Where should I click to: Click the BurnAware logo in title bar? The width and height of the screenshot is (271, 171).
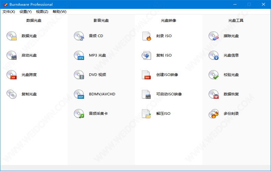[5, 4]
